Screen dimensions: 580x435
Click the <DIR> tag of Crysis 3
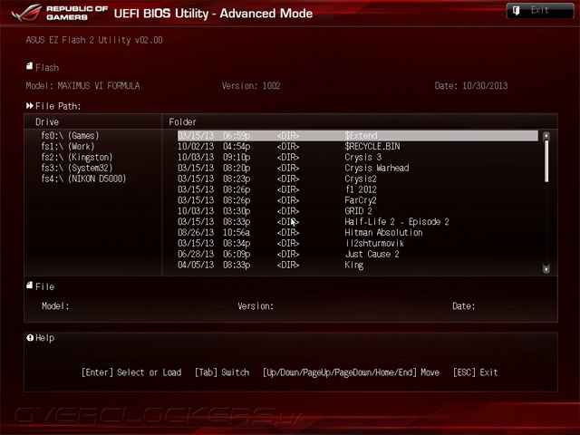click(288, 157)
